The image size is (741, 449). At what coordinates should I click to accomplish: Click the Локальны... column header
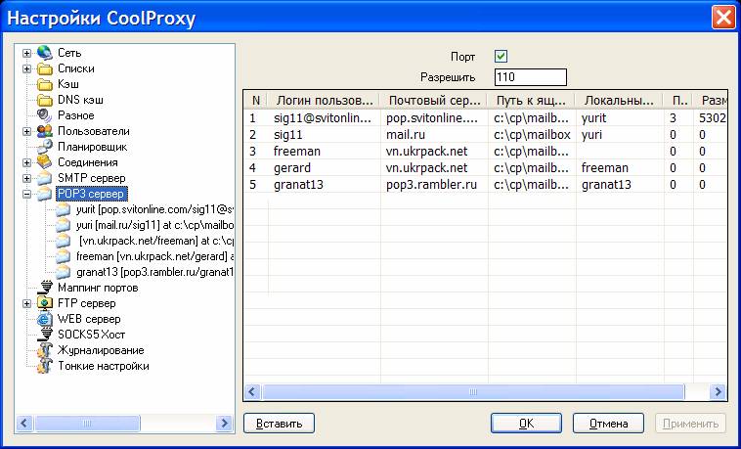pyautogui.click(x=620, y=101)
